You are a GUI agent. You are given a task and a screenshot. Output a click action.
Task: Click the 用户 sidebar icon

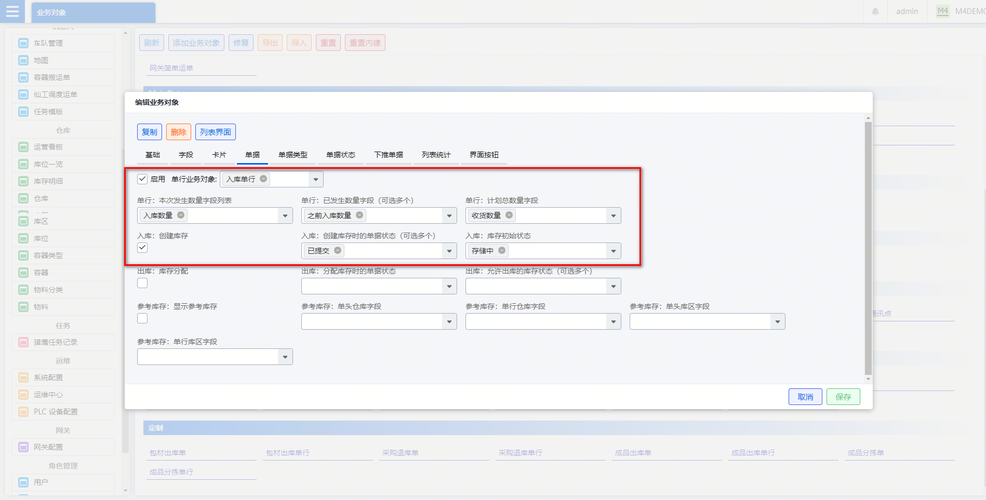(23, 482)
